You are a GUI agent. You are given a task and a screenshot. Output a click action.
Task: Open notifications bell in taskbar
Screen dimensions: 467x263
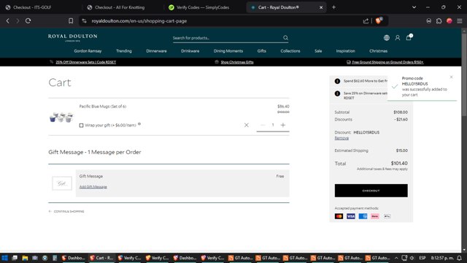pos(460,258)
